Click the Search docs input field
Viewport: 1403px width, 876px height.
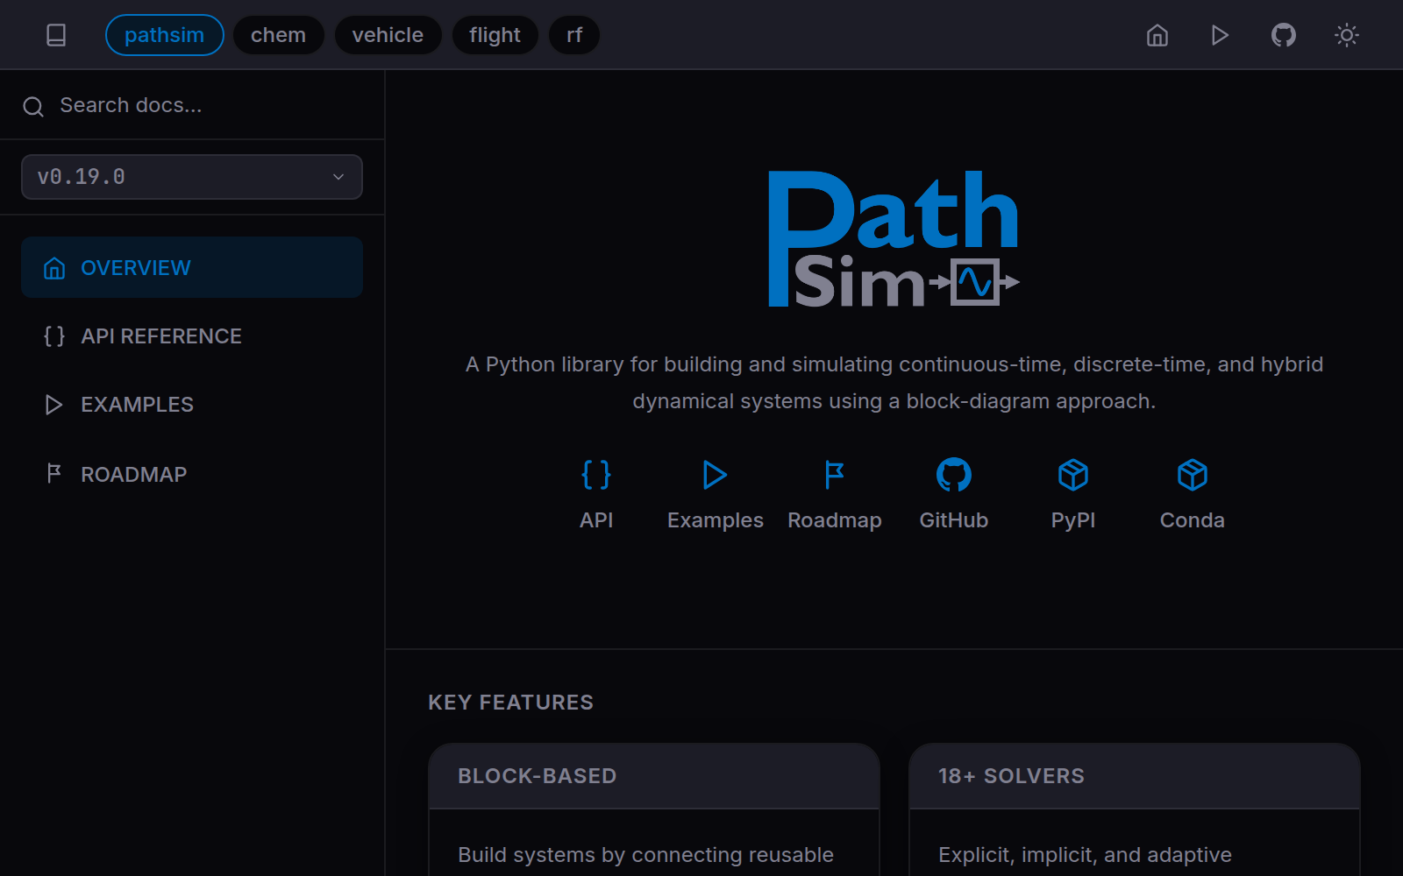(x=132, y=104)
